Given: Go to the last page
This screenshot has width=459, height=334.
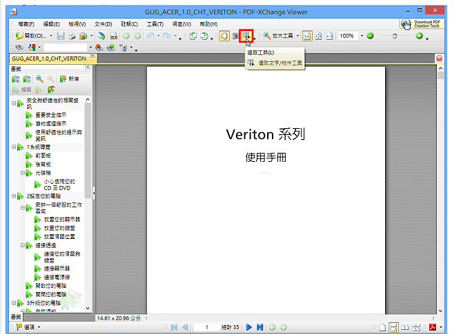Looking at the screenshot, I should click(x=260, y=327).
